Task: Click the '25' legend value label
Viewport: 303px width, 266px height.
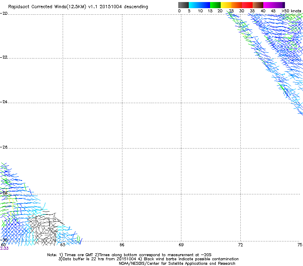Action: [231, 11]
